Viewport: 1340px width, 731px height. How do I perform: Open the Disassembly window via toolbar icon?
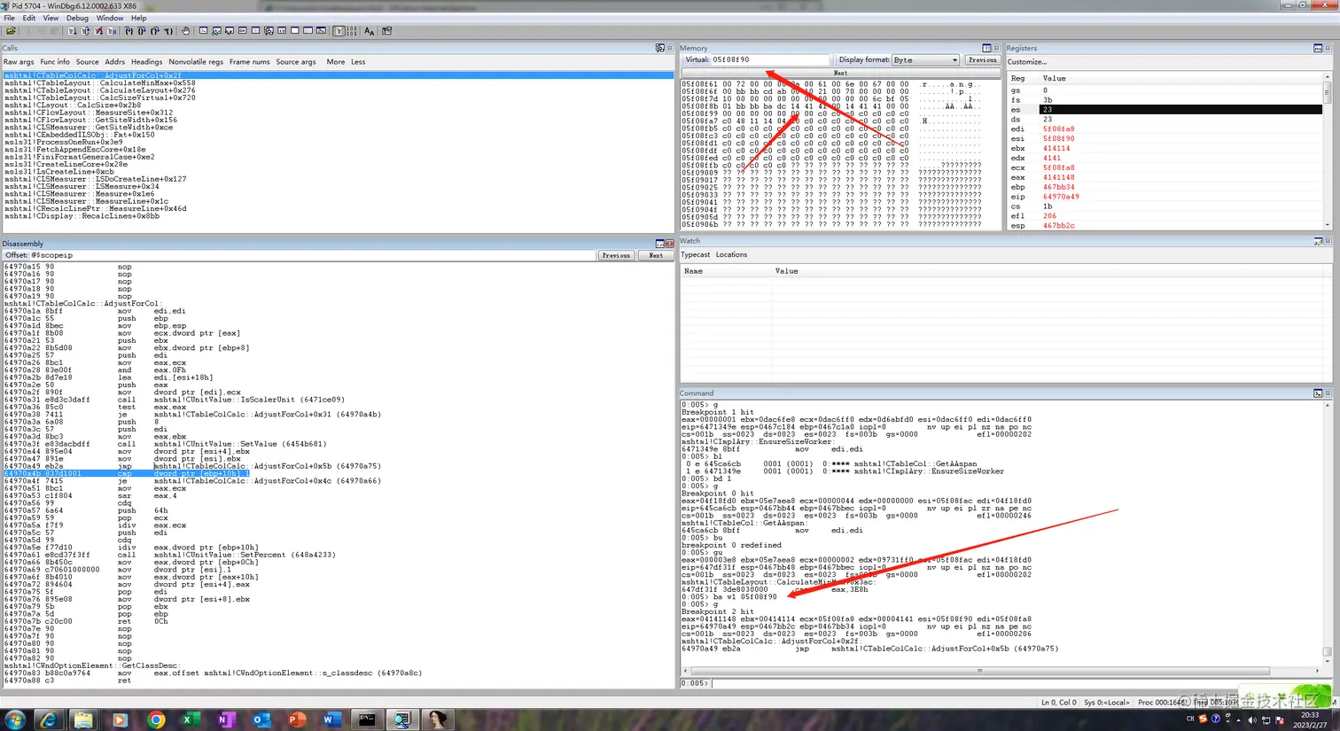click(x=282, y=31)
